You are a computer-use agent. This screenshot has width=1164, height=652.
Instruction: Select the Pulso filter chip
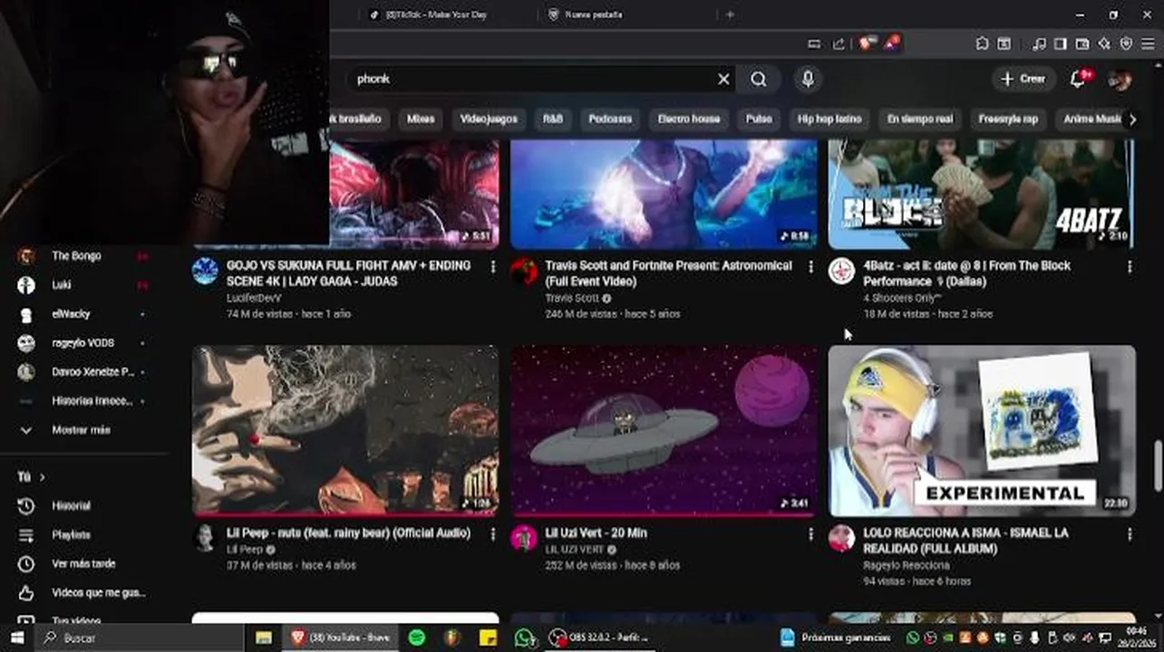point(759,119)
